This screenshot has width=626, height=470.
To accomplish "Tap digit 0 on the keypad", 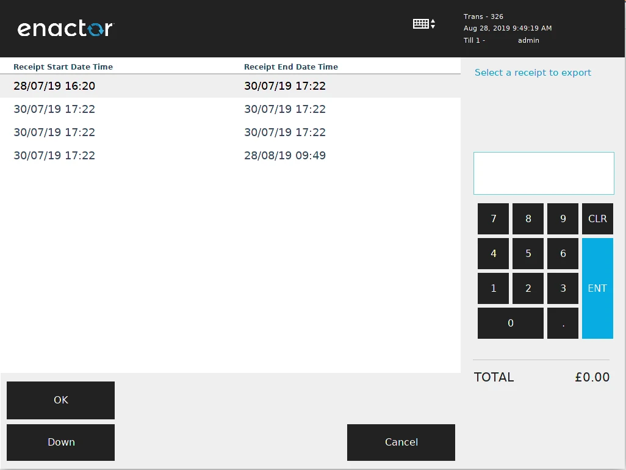I will click(x=510, y=323).
